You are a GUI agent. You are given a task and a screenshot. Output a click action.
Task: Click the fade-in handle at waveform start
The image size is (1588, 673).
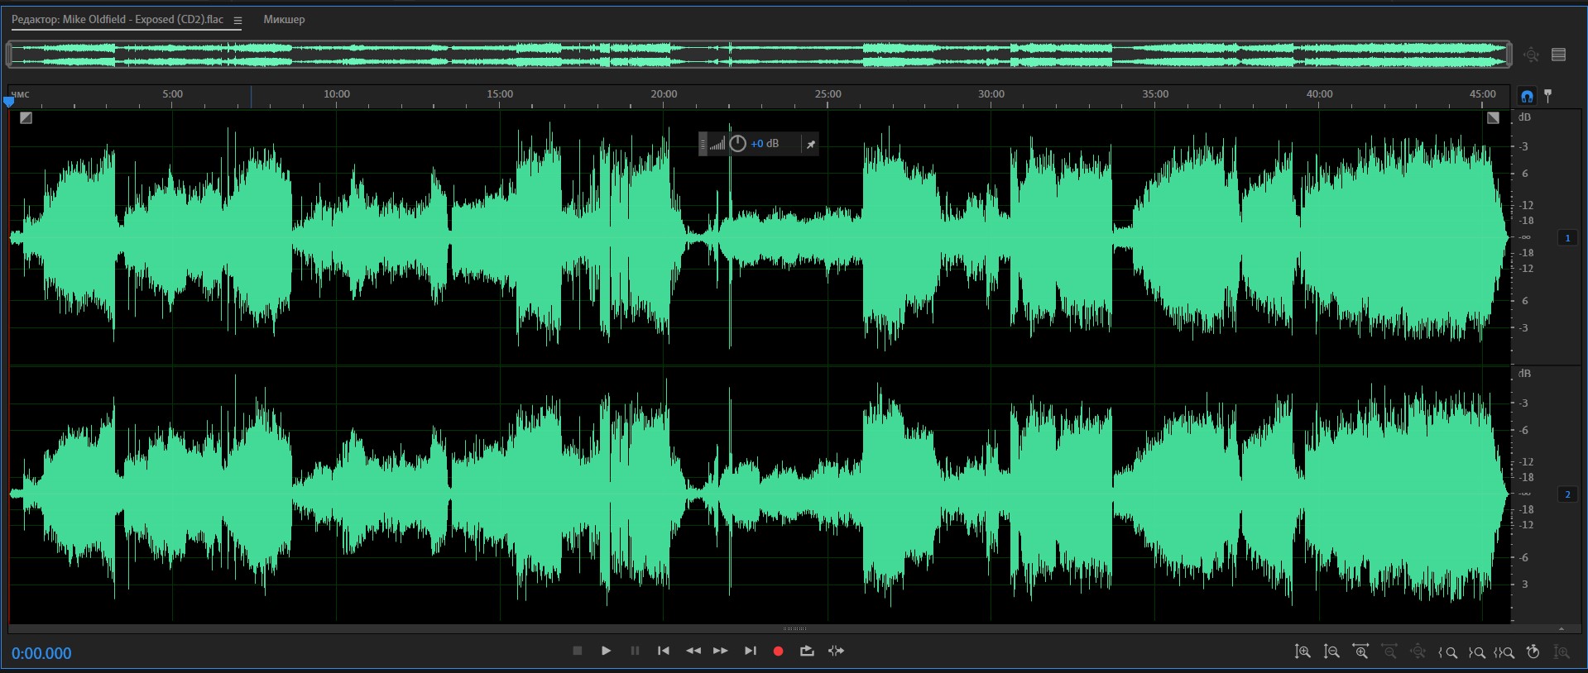coord(26,118)
